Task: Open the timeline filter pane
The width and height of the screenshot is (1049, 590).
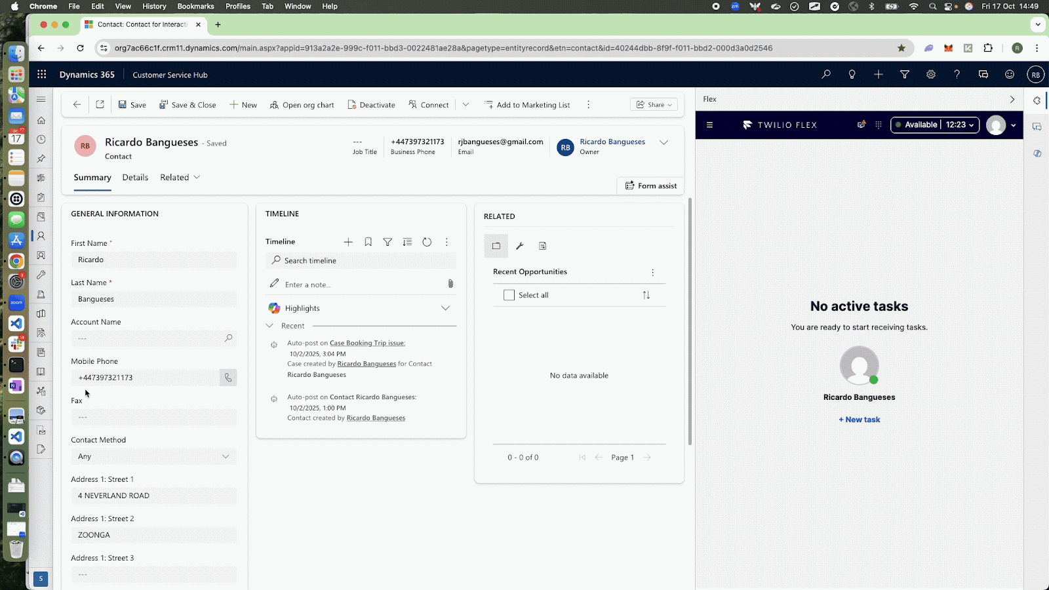Action: 387,242
